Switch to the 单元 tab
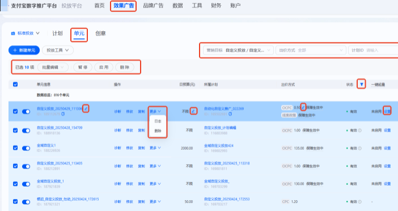 pos(79,33)
